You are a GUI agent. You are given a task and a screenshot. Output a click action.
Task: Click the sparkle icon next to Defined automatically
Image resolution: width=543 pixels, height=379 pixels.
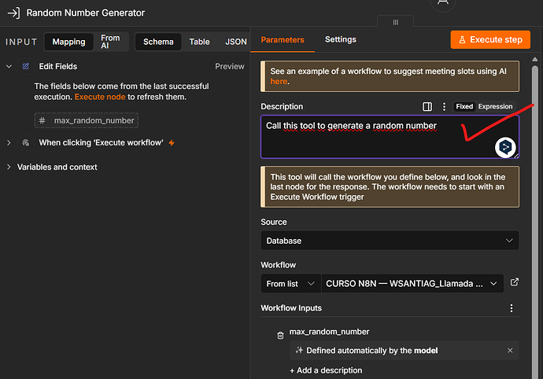coord(299,350)
